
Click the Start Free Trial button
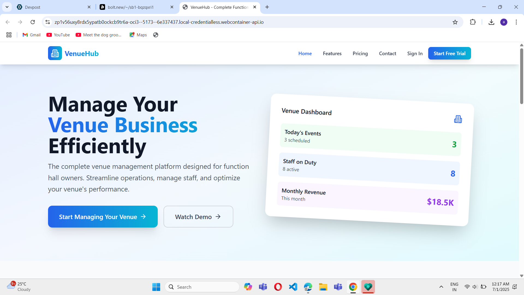pyautogui.click(x=449, y=54)
